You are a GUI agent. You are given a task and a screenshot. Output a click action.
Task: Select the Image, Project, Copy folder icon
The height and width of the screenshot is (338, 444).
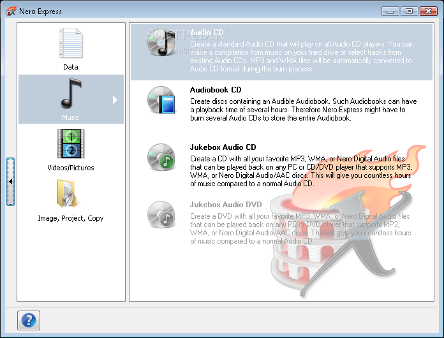pyautogui.click(x=70, y=194)
